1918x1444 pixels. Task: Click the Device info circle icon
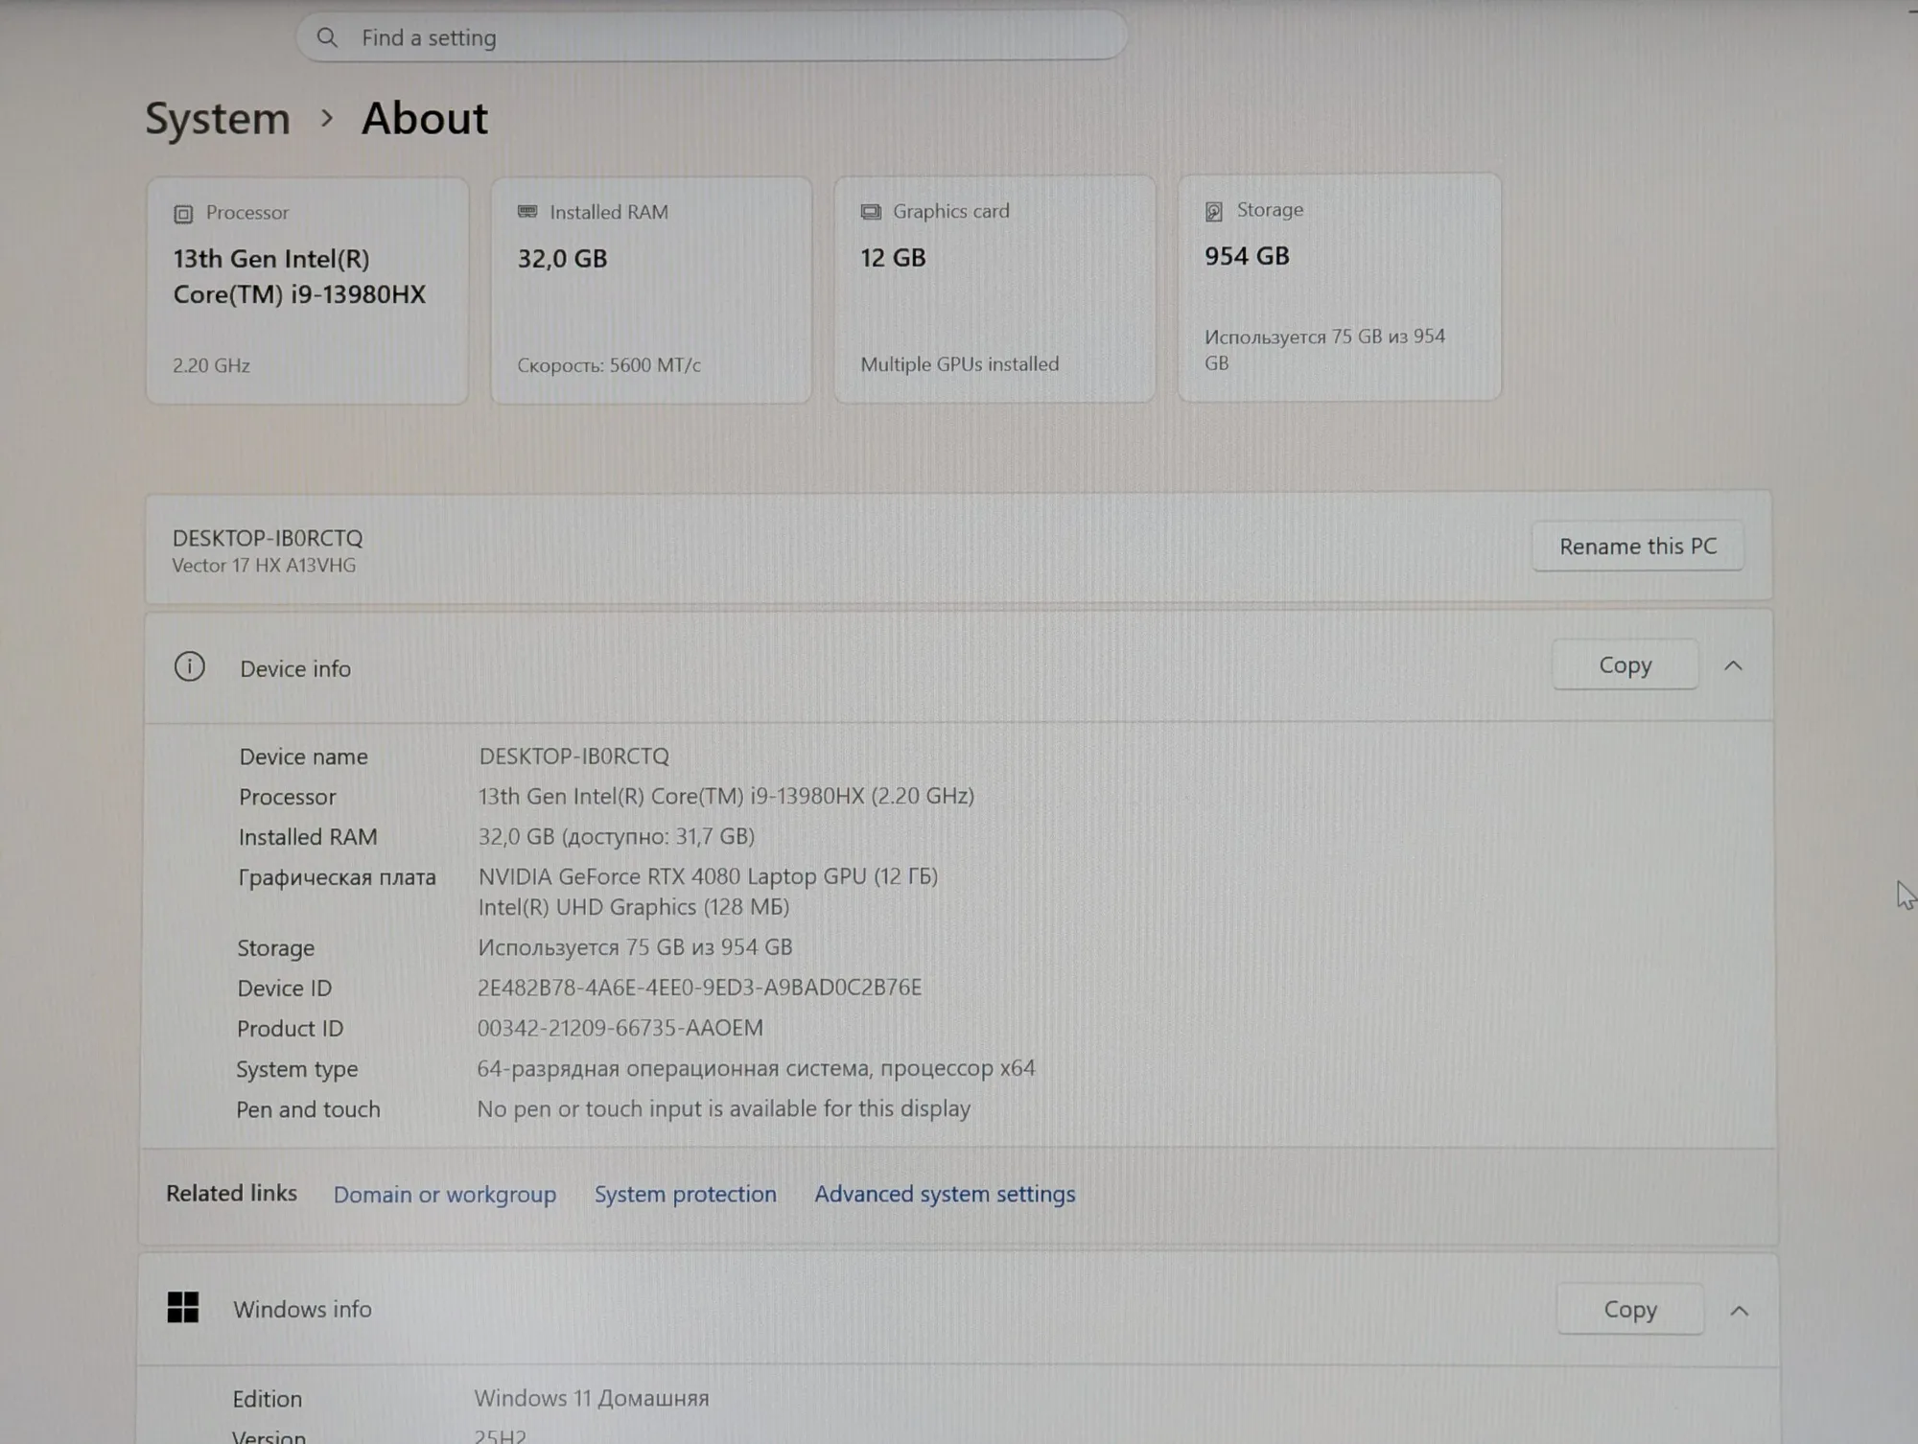(x=190, y=666)
